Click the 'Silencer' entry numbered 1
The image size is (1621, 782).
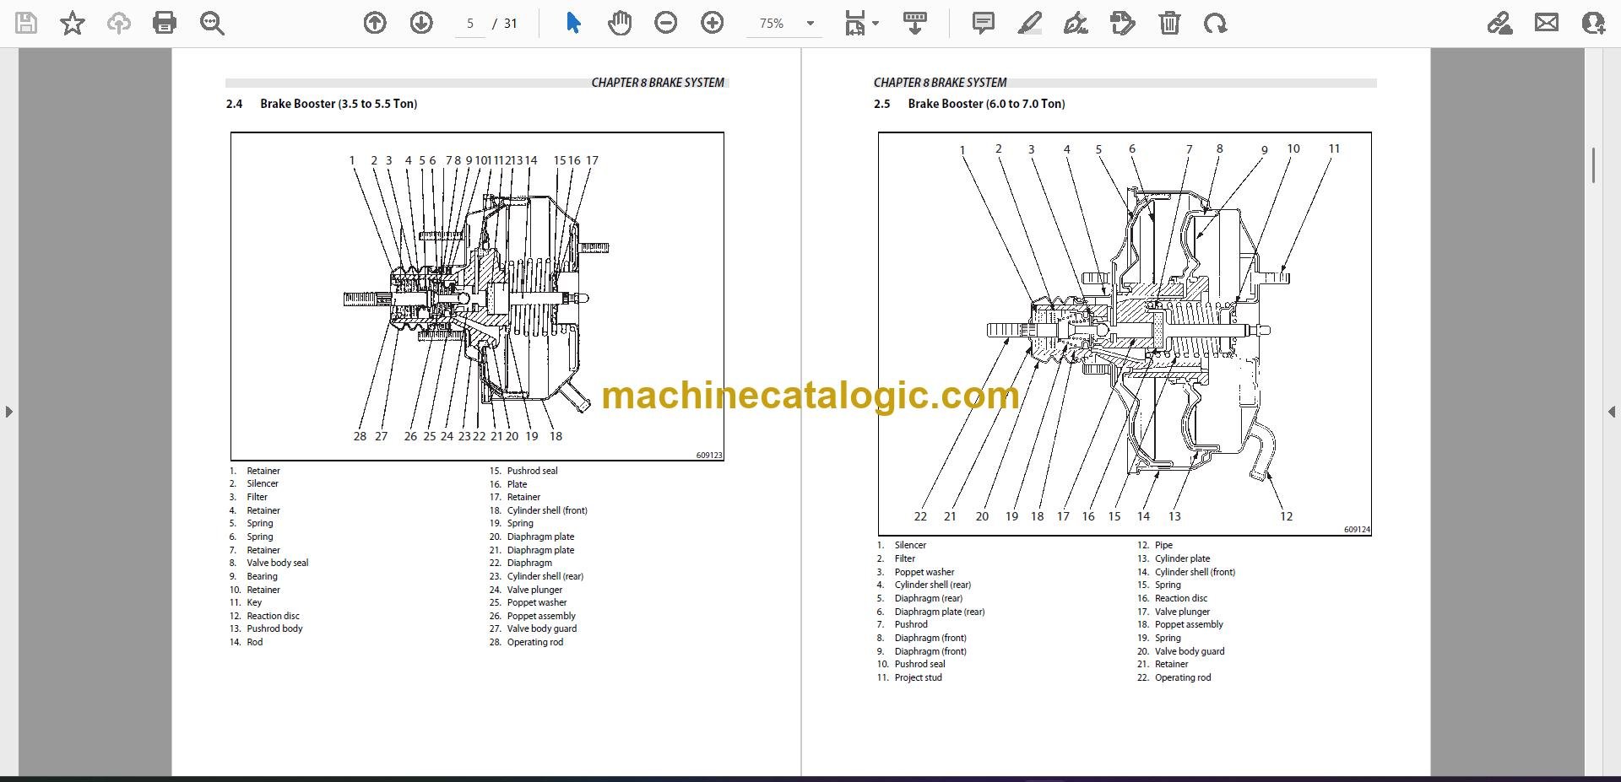[910, 545]
